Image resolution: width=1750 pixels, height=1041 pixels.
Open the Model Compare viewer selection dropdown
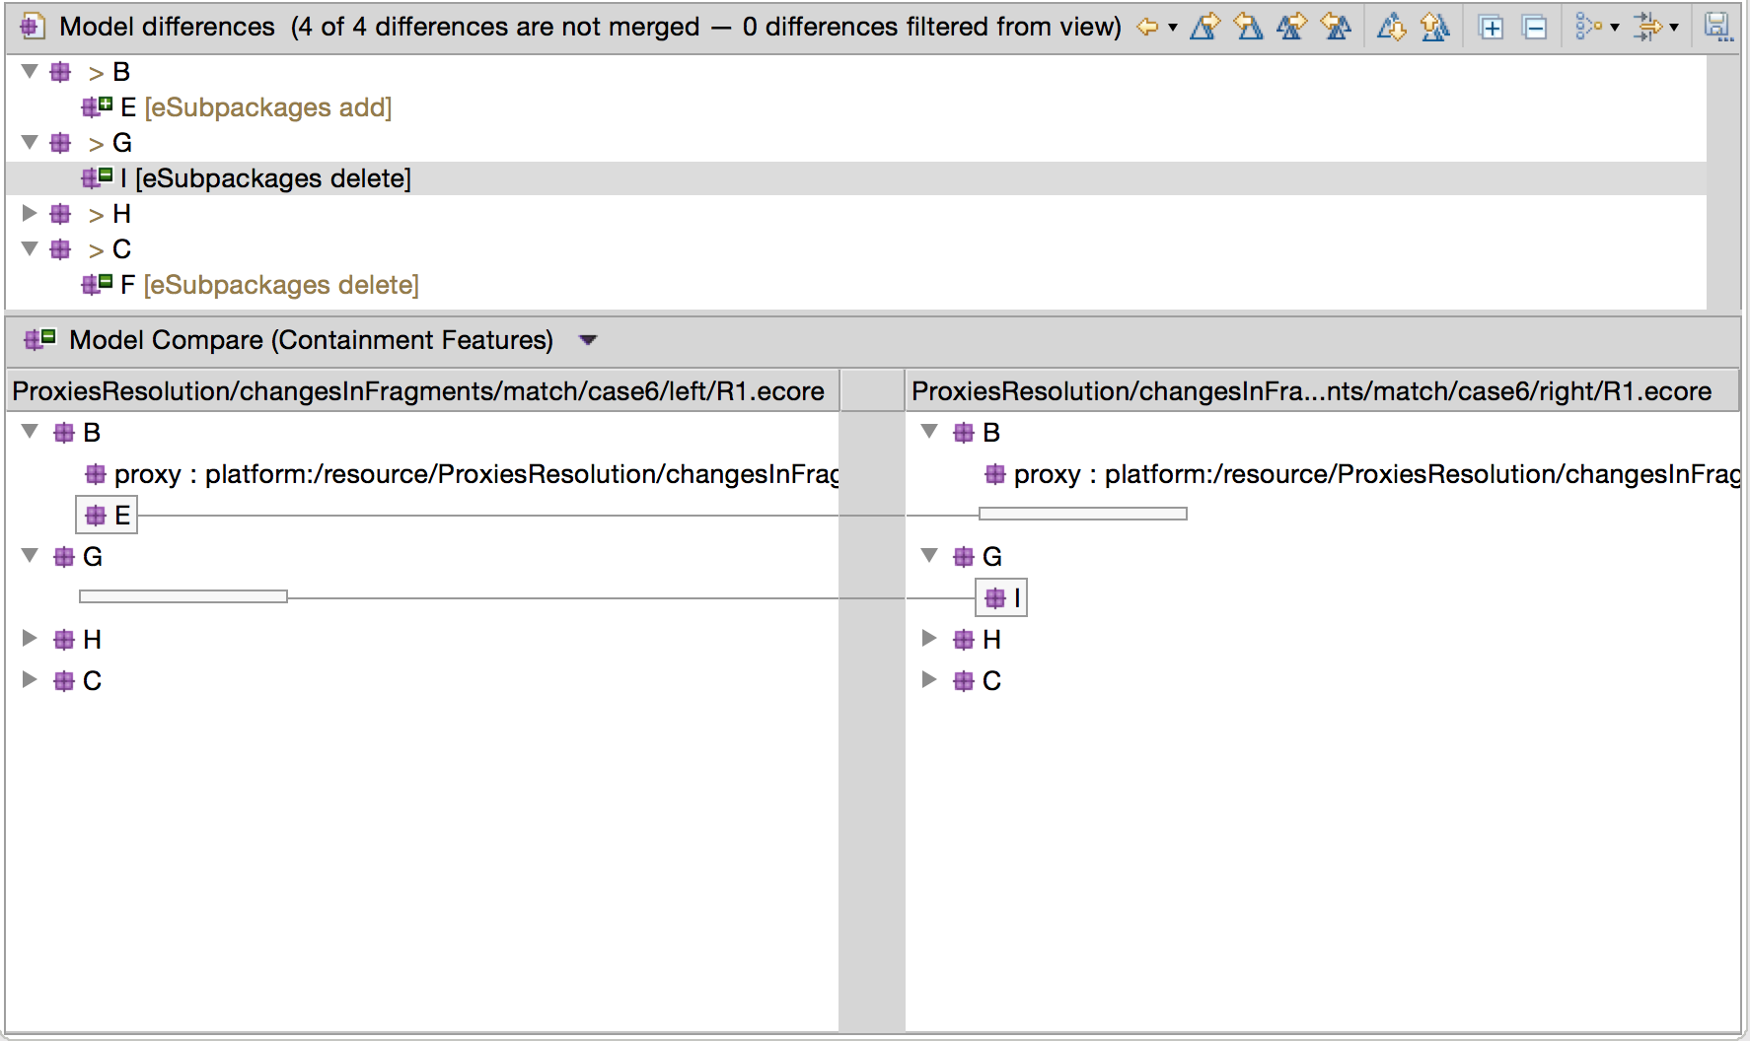[x=588, y=340]
